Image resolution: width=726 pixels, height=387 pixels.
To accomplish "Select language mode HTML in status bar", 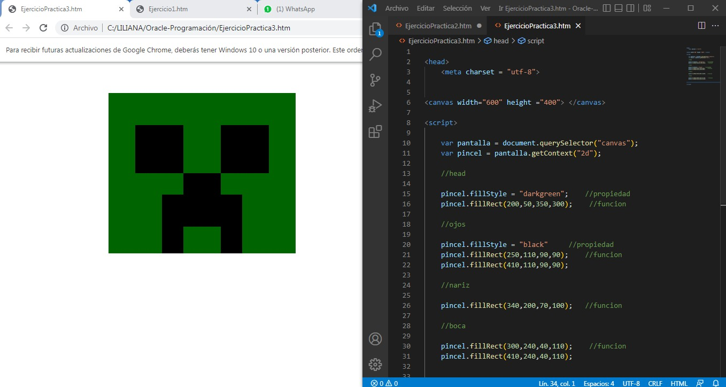I will coord(679,383).
